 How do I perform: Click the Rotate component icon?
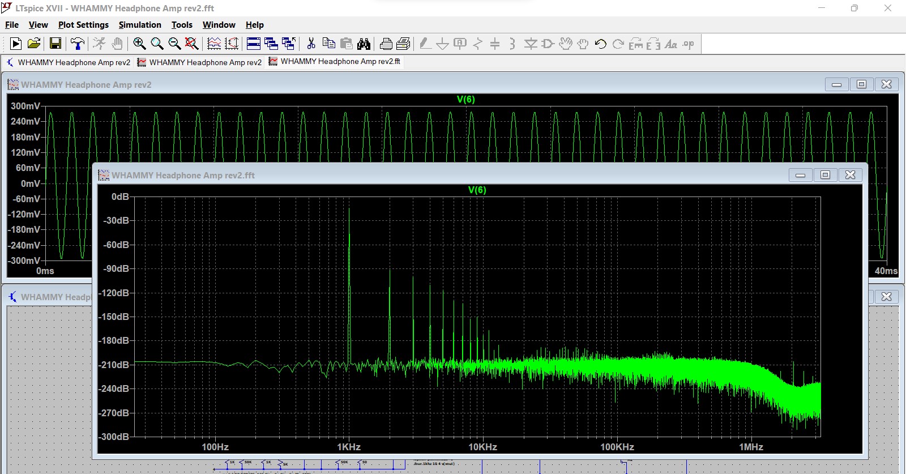(636, 44)
